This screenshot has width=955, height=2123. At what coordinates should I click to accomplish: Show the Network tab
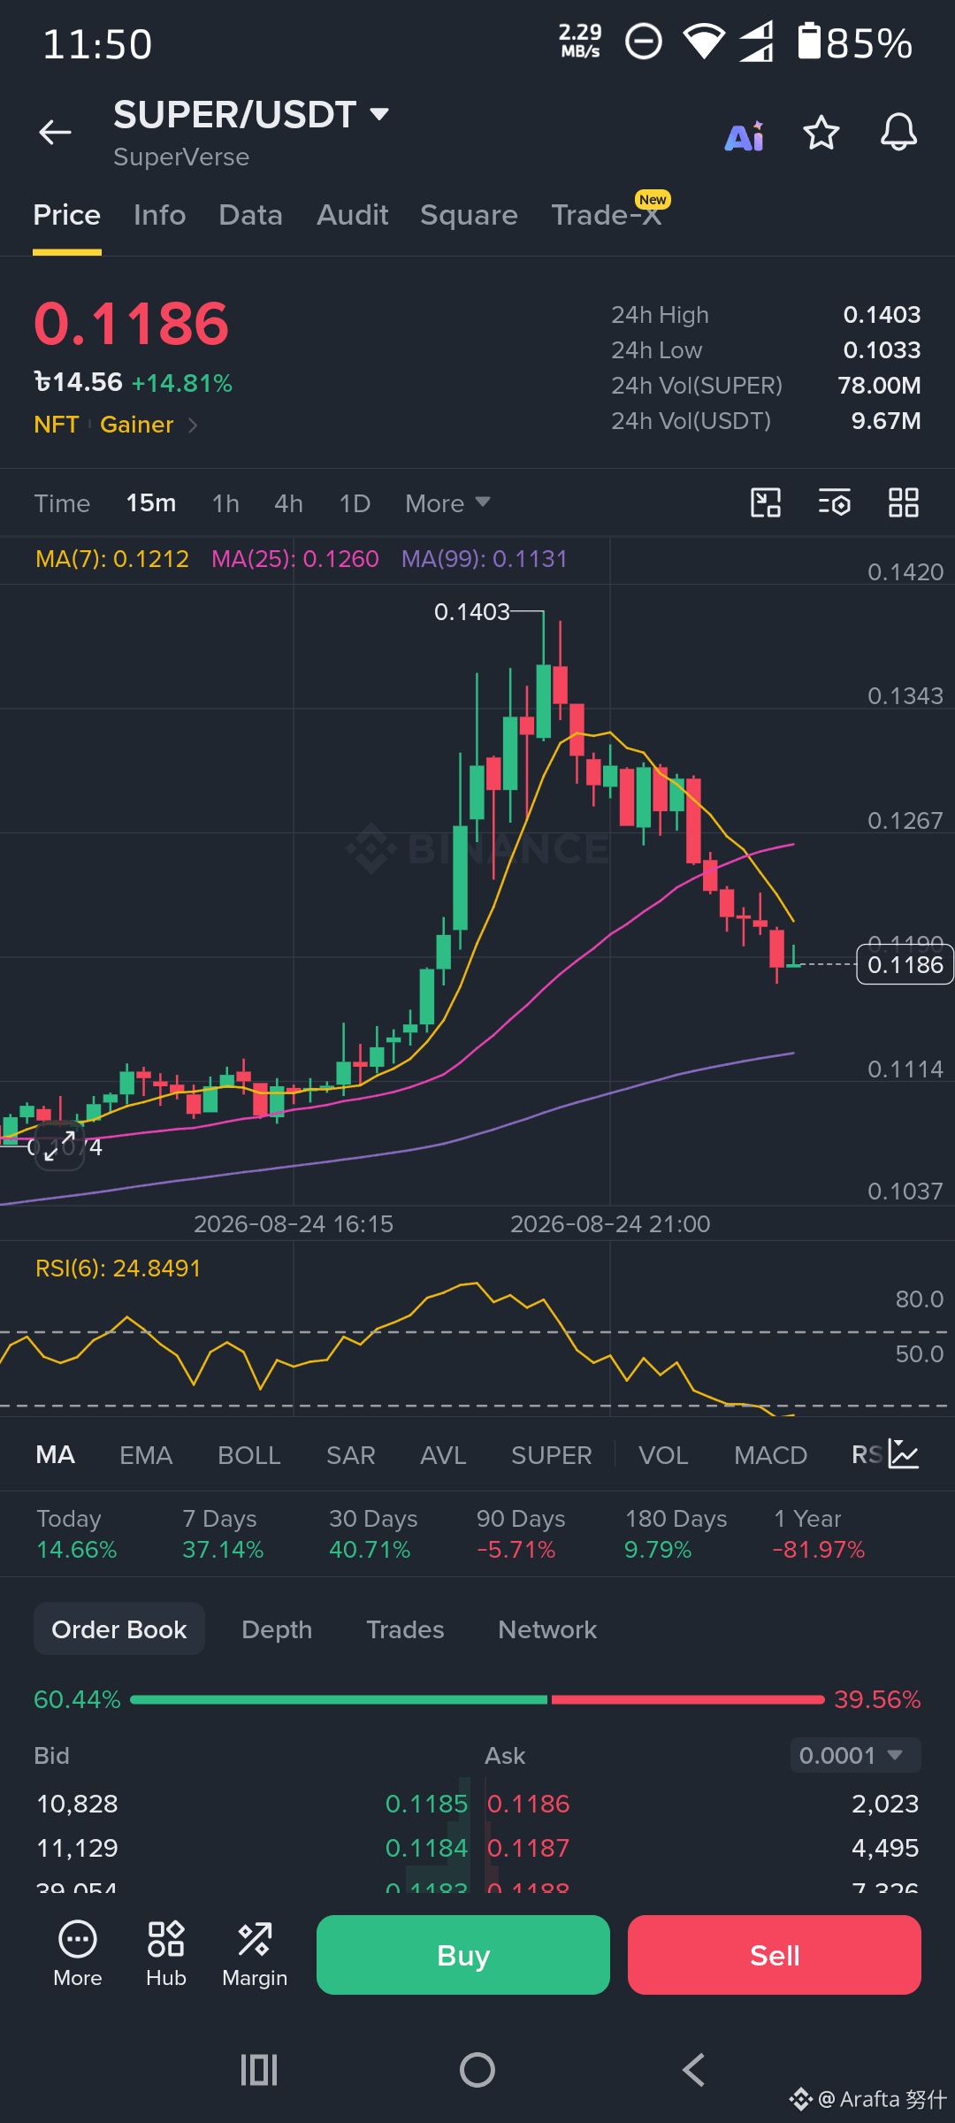tap(547, 1629)
